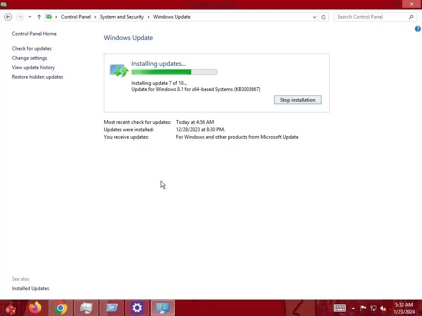Close the Windows Update window
Image resolution: width=422 pixels, height=316 pixels.
(412, 4)
